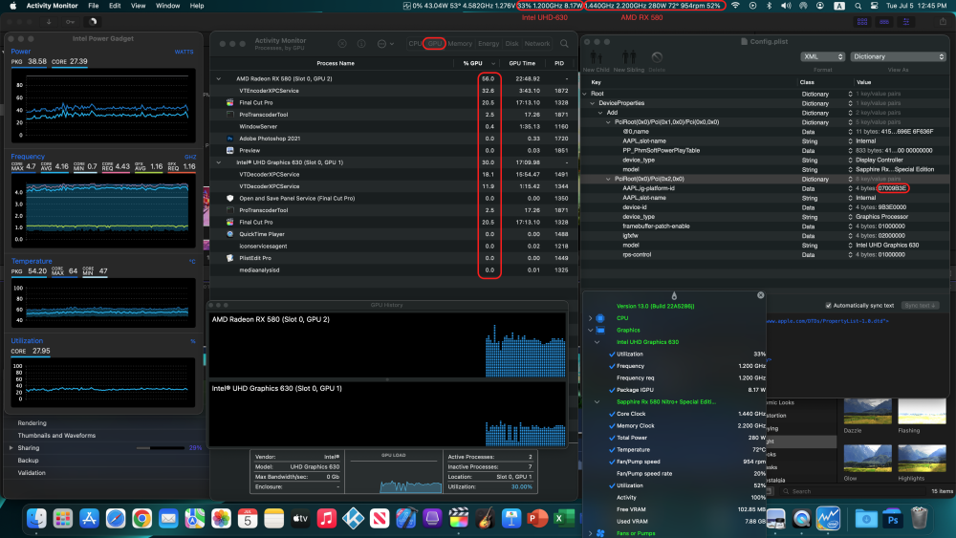Sort by the Process Name column header
956x538 pixels.
tap(336, 63)
